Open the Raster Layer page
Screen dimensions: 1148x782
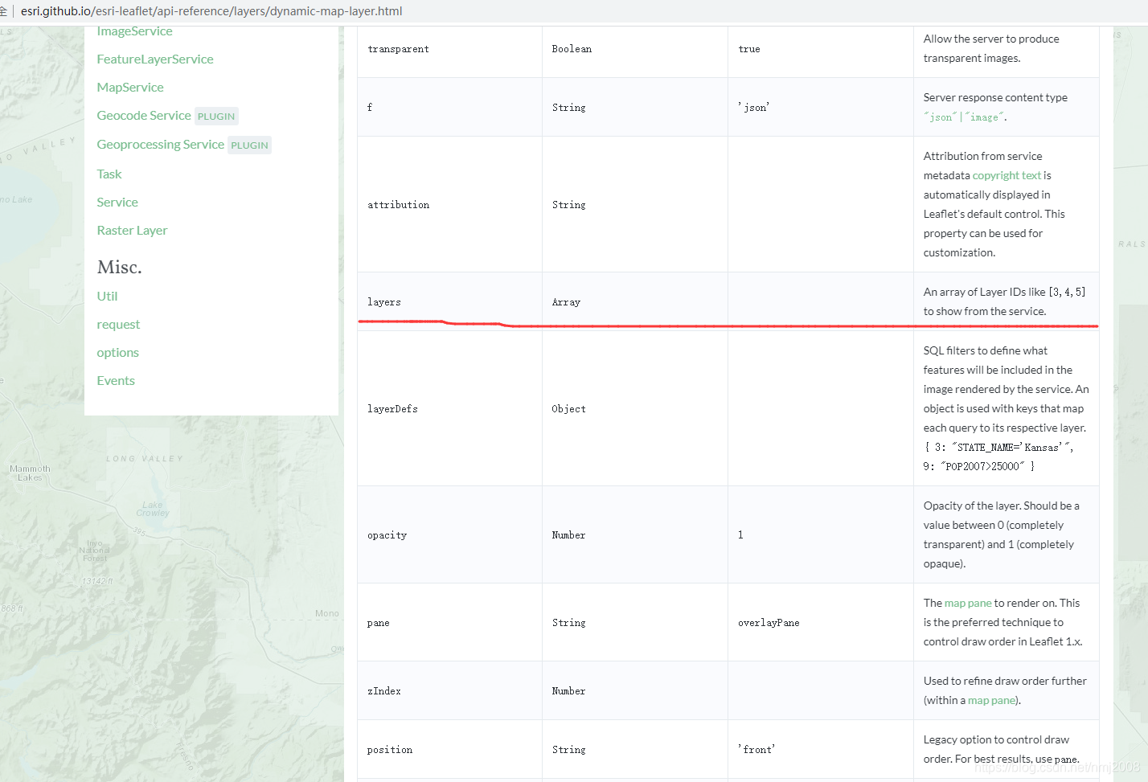(132, 231)
